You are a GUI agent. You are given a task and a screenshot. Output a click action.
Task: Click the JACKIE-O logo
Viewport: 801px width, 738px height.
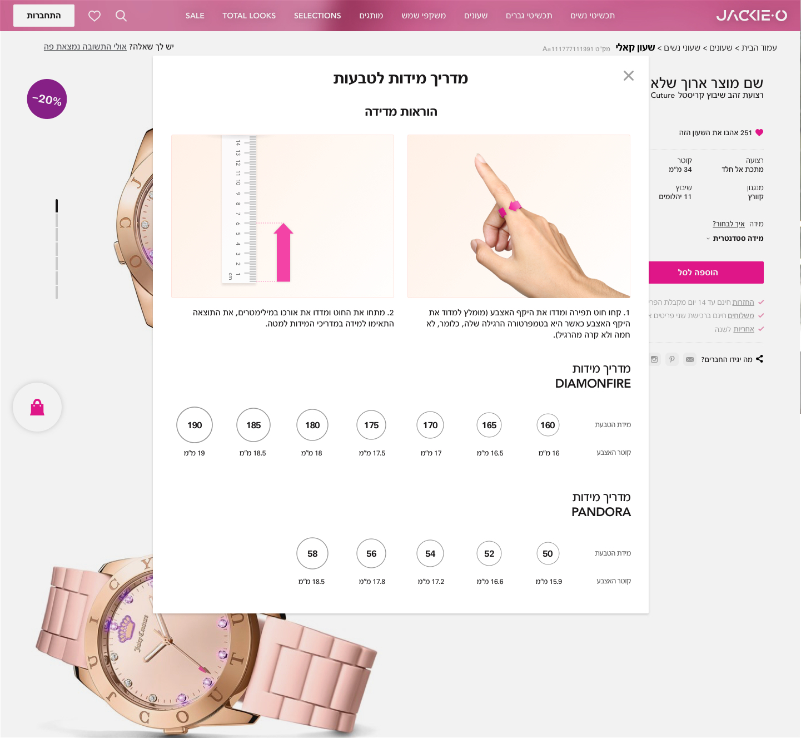coord(752,16)
